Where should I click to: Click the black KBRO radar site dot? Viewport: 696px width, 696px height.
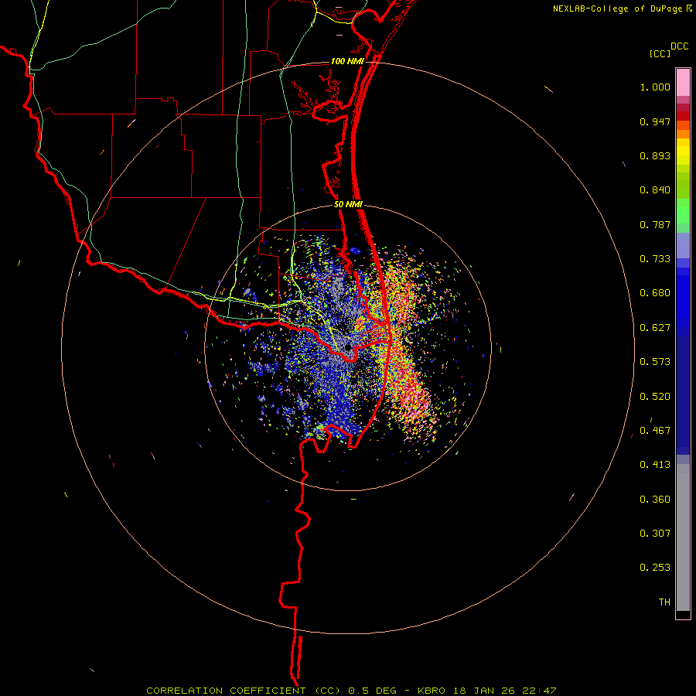click(x=348, y=348)
